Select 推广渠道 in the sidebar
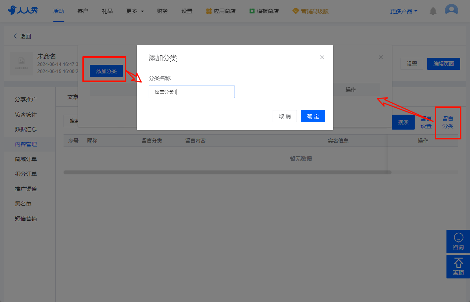The image size is (470, 302). click(26, 189)
